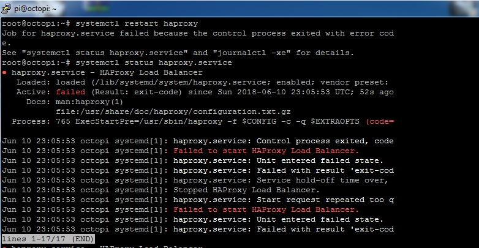Click the 'systemctl restart haproxy' command text
479x248 pixels.
(x=137, y=23)
